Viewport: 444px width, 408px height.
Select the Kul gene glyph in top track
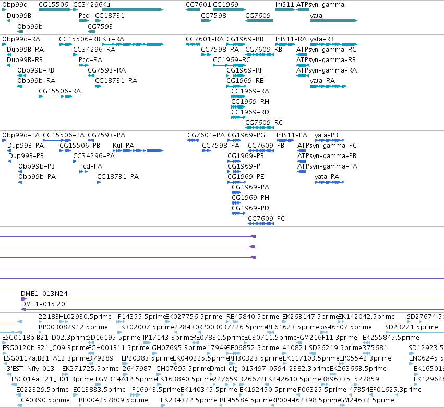tap(133, 10)
